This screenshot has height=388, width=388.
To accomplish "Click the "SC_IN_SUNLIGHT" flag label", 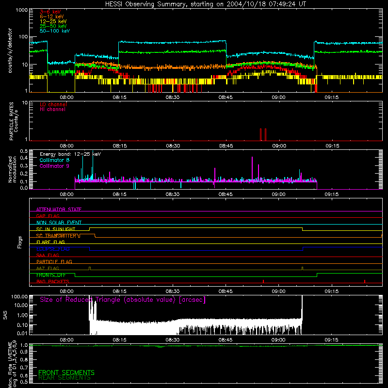I will coord(56,229).
